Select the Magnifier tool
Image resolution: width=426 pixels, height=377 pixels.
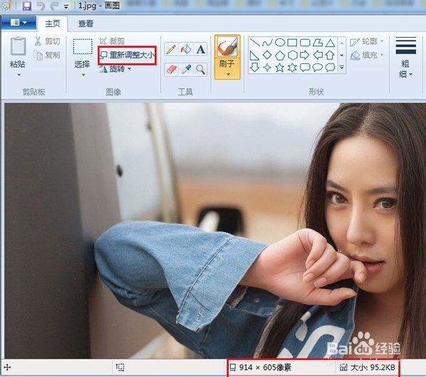(x=200, y=69)
